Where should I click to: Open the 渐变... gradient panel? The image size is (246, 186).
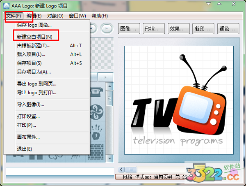click(x=204, y=29)
